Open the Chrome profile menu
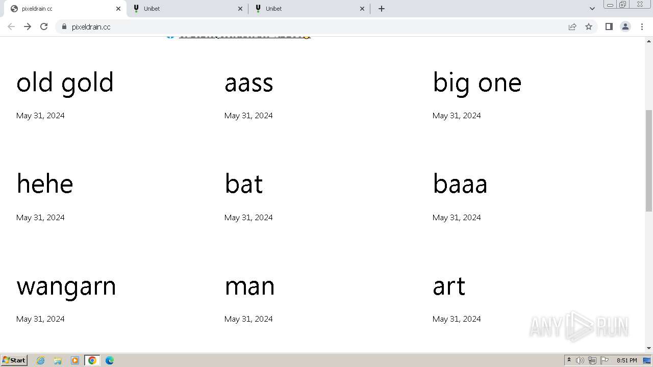653x367 pixels. tap(625, 27)
